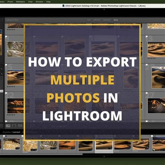Select the highlighted dune thumbnail in filmstrip
The height and width of the screenshot is (165, 165).
[x=104, y=145]
